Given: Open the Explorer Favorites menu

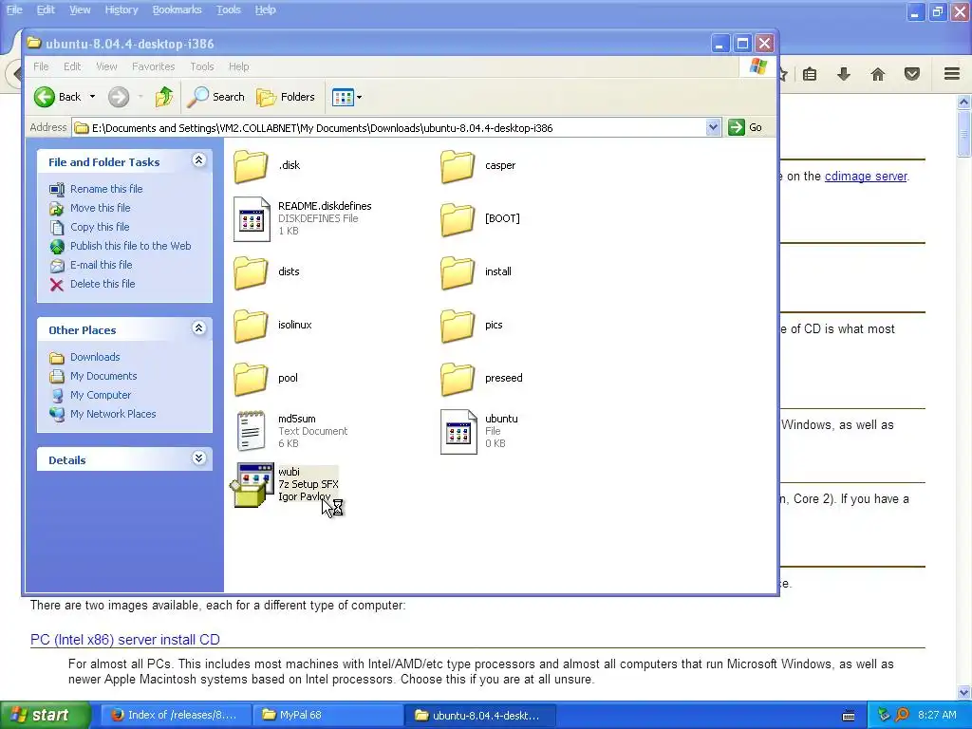Looking at the screenshot, I should pos(153,66).
